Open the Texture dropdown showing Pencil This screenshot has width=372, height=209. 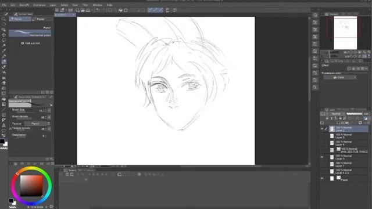point(35,124)
